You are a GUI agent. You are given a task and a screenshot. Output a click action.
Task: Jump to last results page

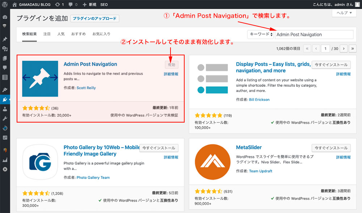click(x=353, y=48)
